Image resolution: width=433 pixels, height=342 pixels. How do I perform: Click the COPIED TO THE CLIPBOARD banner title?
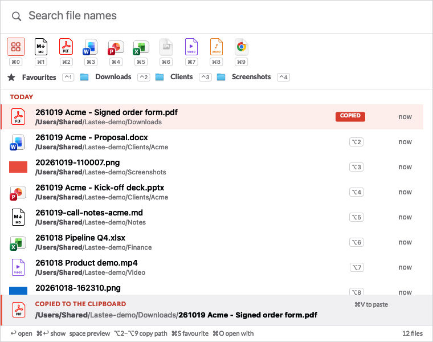(80, 304)
